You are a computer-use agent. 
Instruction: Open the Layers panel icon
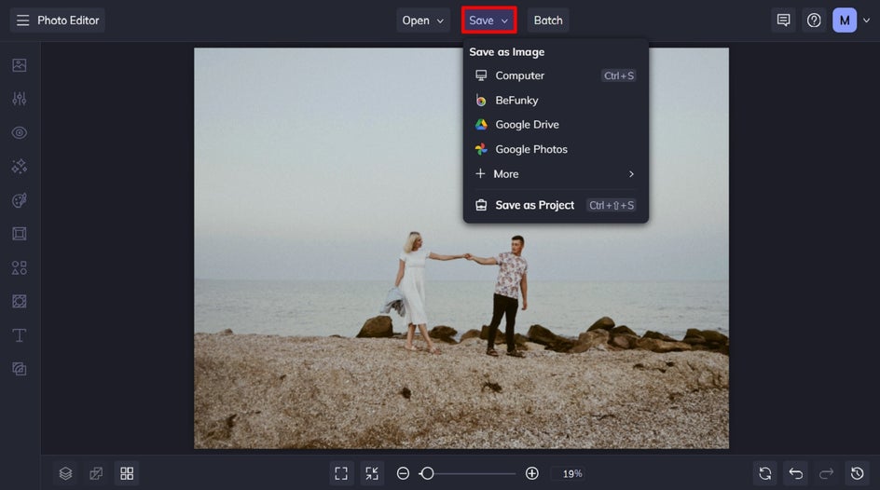(x=65, y=474)
